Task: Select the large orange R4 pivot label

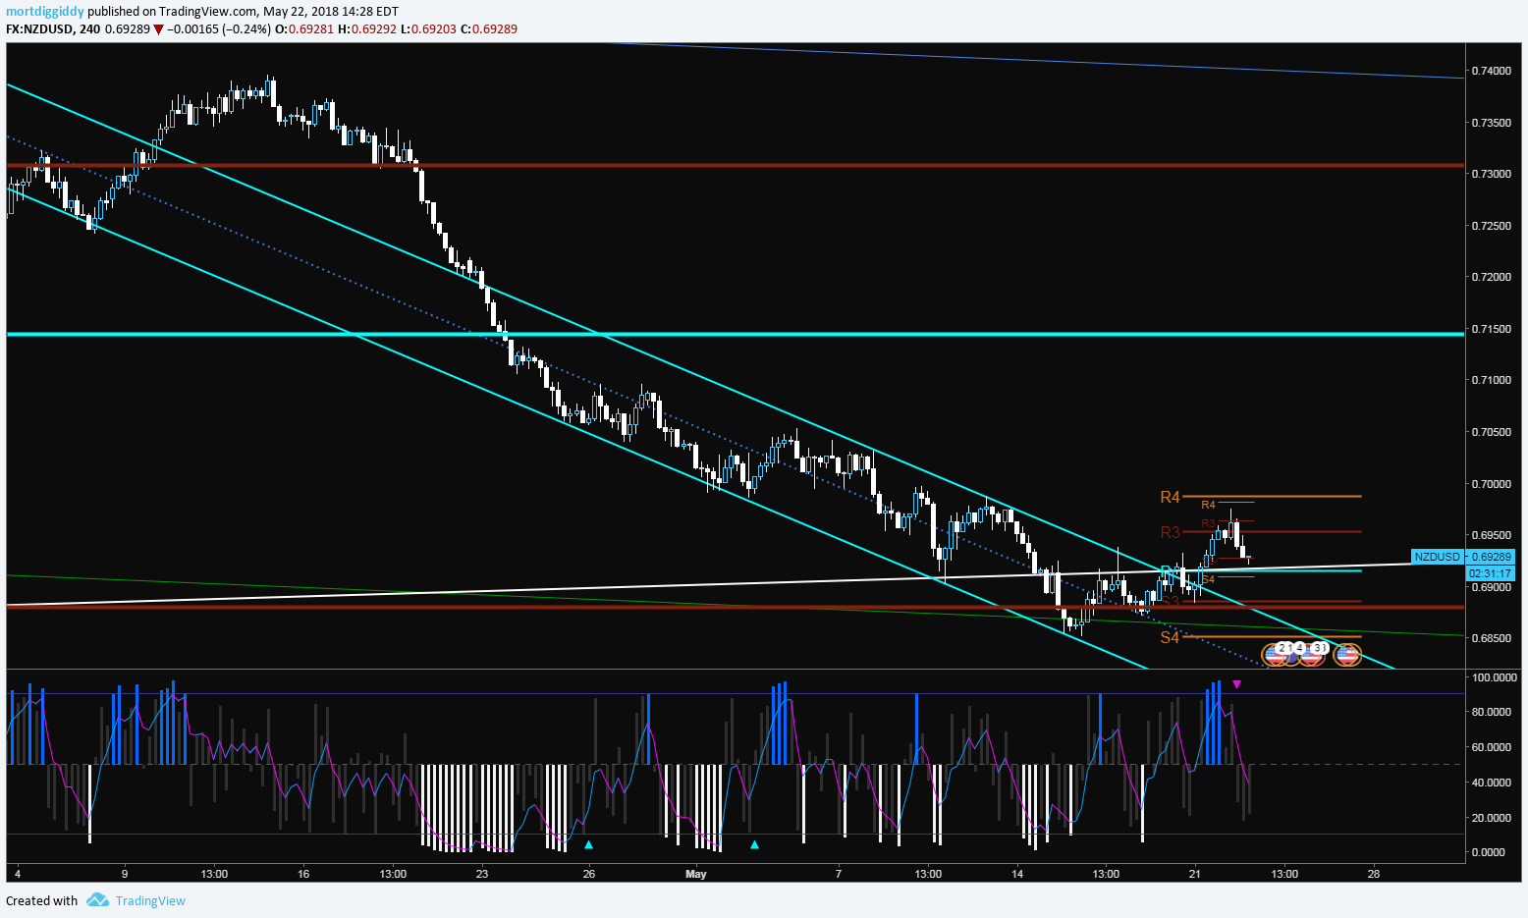Action: [1170, 498]
